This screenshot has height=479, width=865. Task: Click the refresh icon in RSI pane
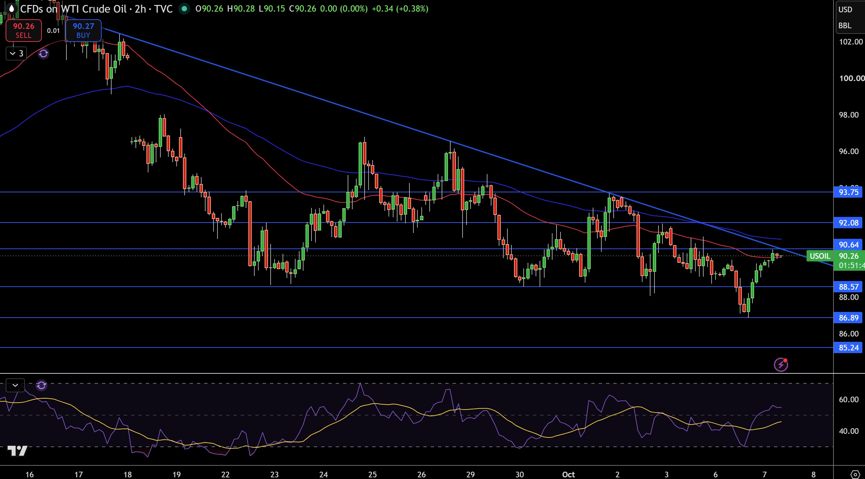[42, 385]
